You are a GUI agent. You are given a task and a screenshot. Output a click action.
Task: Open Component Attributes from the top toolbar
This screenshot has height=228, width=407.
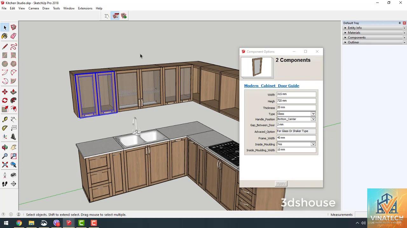click(124, 16)
